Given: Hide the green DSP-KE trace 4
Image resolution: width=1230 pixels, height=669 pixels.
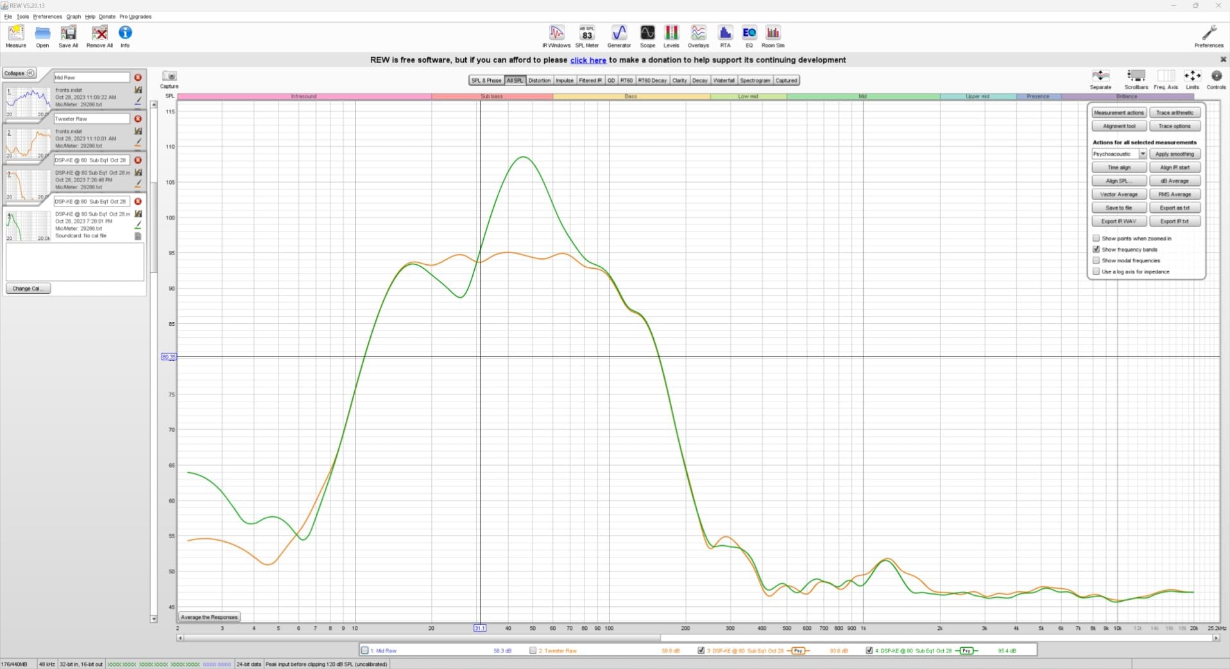Looking at the screenshot, I should coord(869,650).
